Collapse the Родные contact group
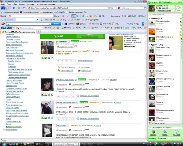 [150, 19]
